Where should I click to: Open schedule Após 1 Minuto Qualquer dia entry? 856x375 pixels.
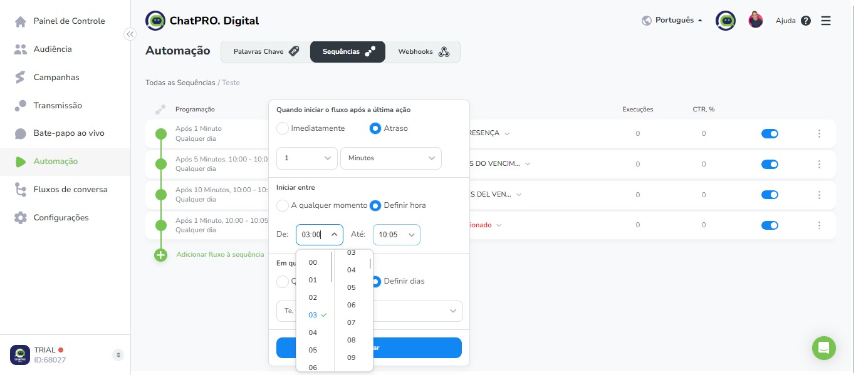tap(199, 133)
